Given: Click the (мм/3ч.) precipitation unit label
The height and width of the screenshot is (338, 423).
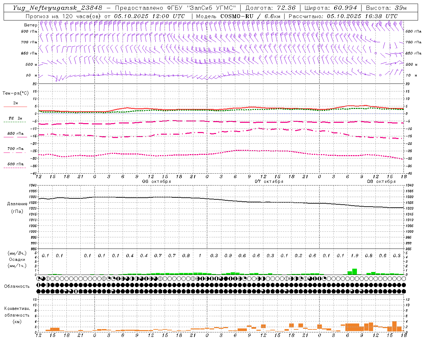Looking at the screenshot, I should coord(17,253).
